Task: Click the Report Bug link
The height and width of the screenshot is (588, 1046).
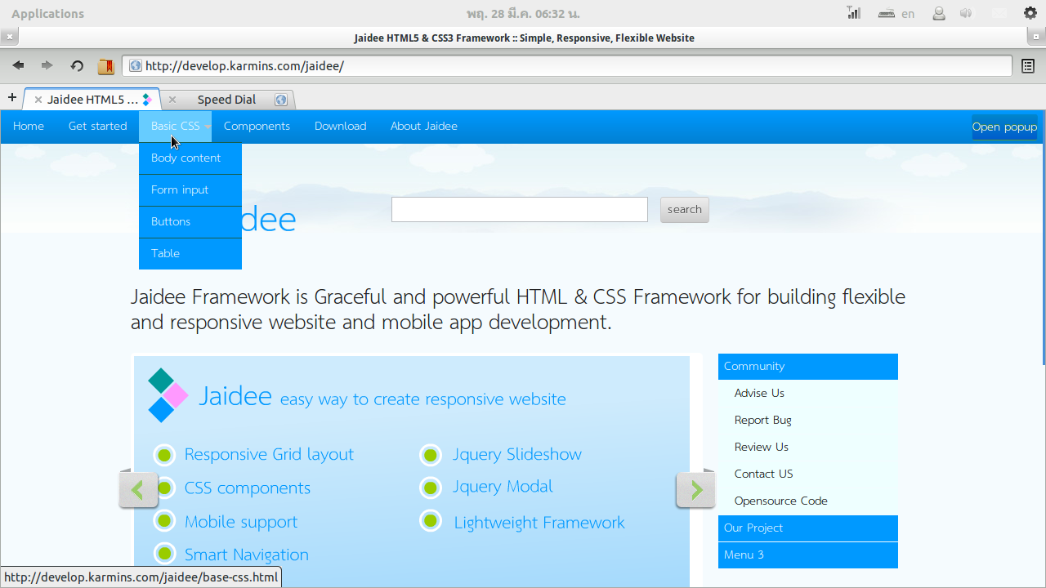Action: coord(762,420)
